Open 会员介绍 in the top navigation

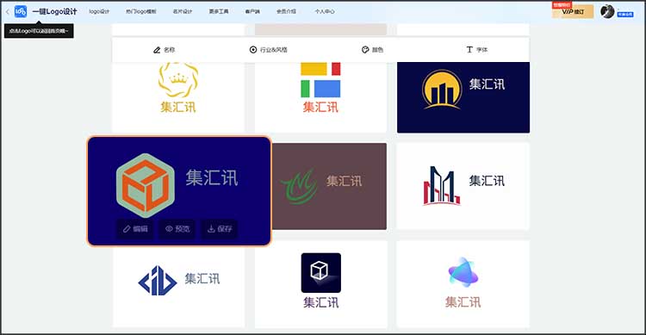click(286, 11)
